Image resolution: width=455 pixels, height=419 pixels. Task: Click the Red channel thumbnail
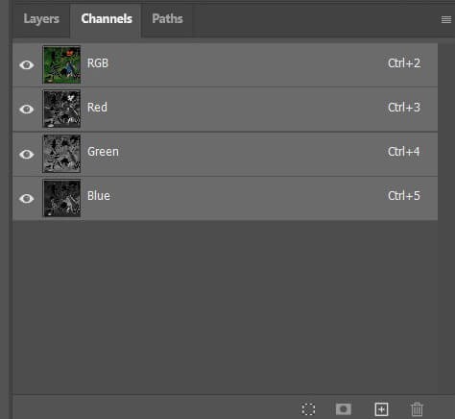[x=61, y=109]
